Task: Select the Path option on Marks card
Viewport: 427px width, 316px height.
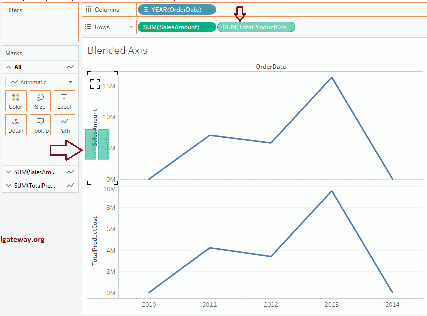Action: [64, 124]
